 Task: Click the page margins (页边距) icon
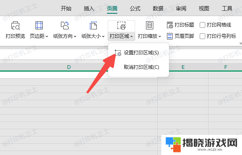(x=39, y=25)
